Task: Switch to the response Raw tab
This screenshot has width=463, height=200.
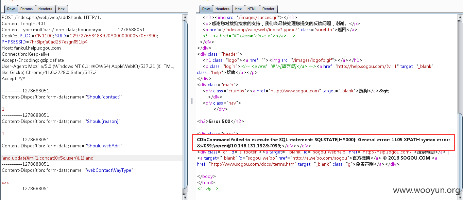Action: tap(206, 9)
